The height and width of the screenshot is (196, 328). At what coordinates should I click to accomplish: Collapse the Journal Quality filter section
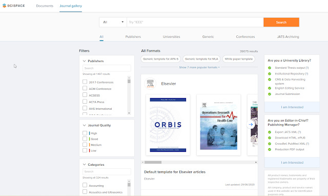84,125
